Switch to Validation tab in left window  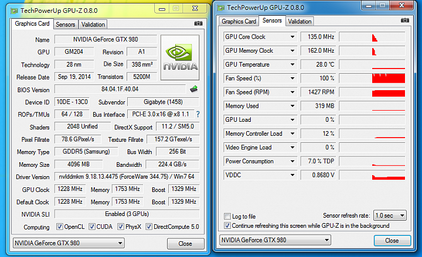tap(93, 25)
